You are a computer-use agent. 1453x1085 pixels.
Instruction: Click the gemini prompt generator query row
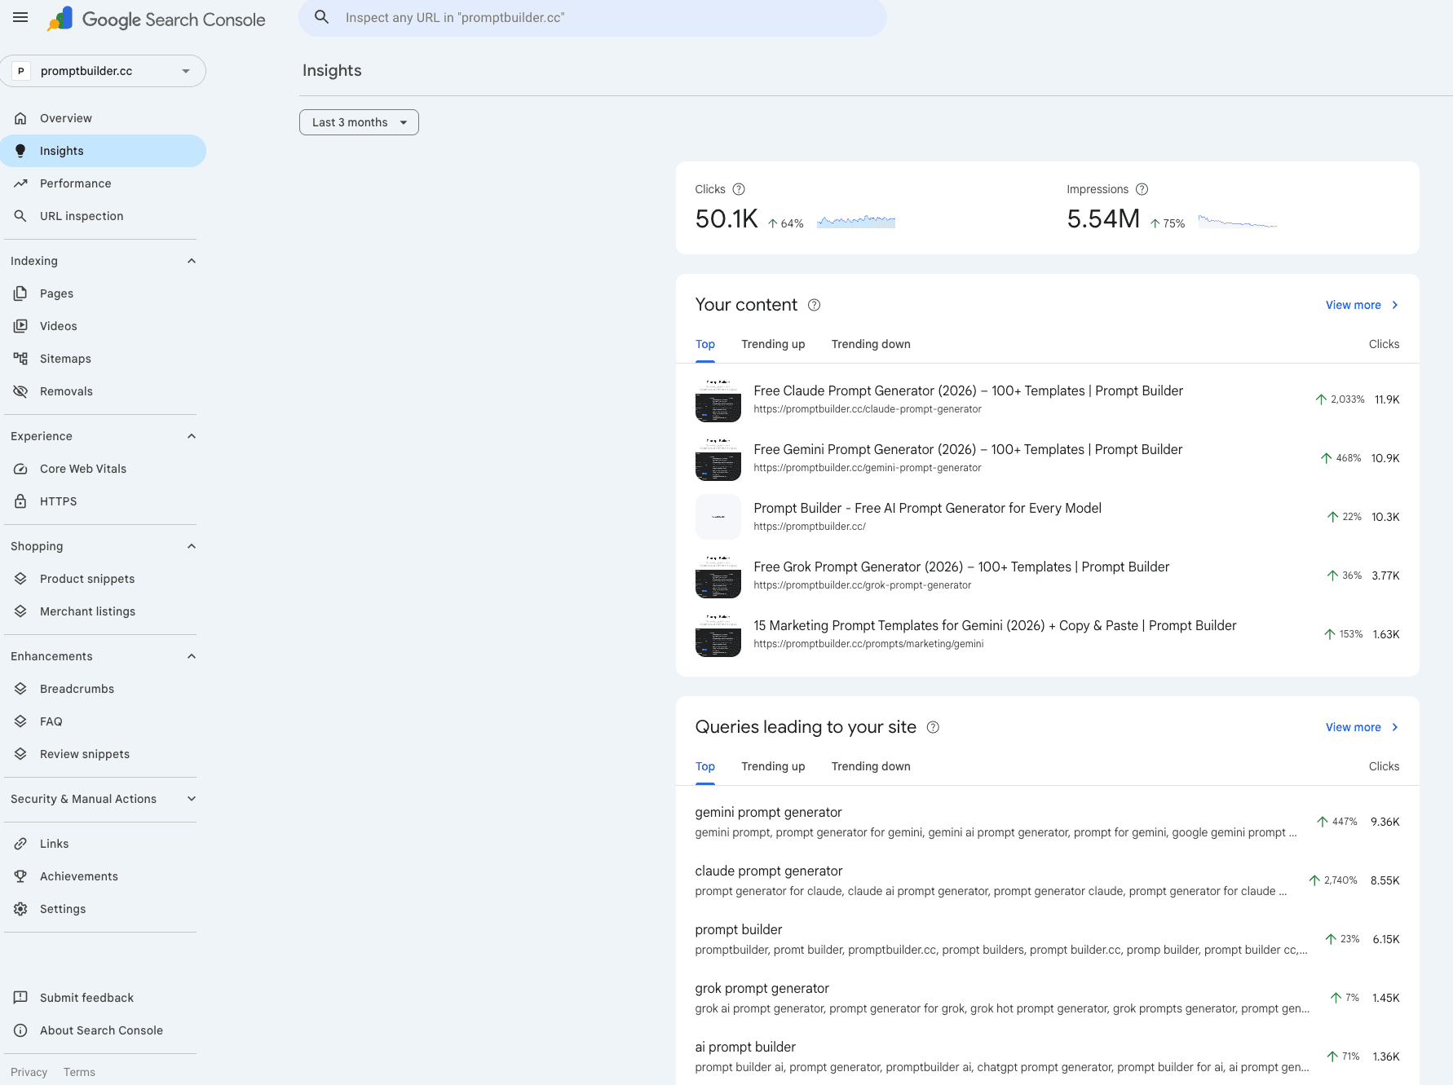pos(1047,822)
